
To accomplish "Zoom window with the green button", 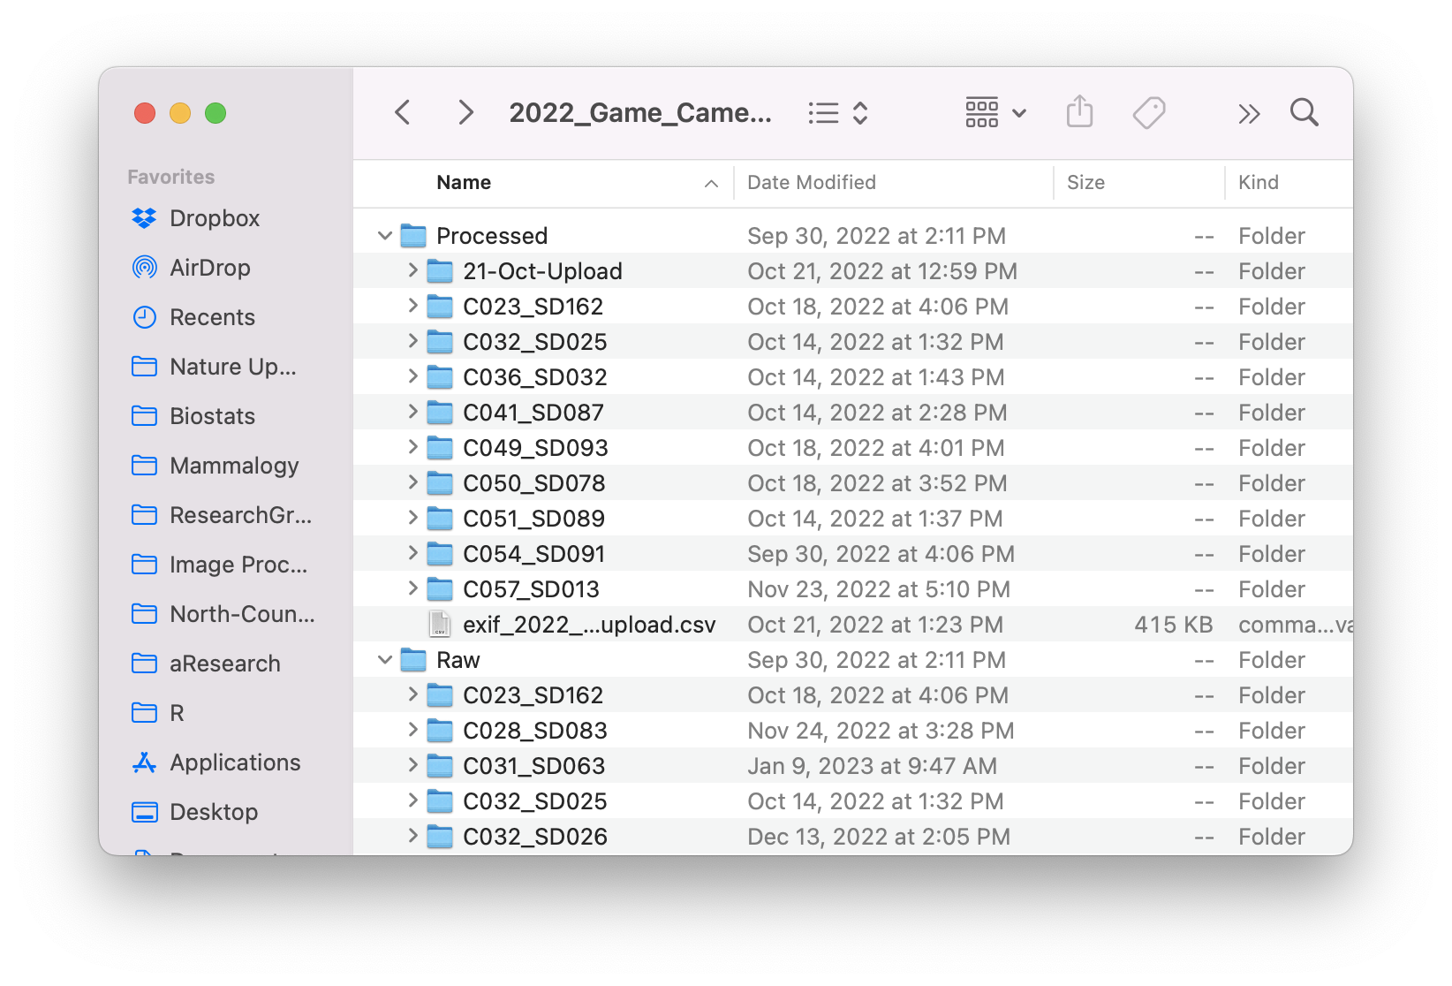I will (216, 113).
